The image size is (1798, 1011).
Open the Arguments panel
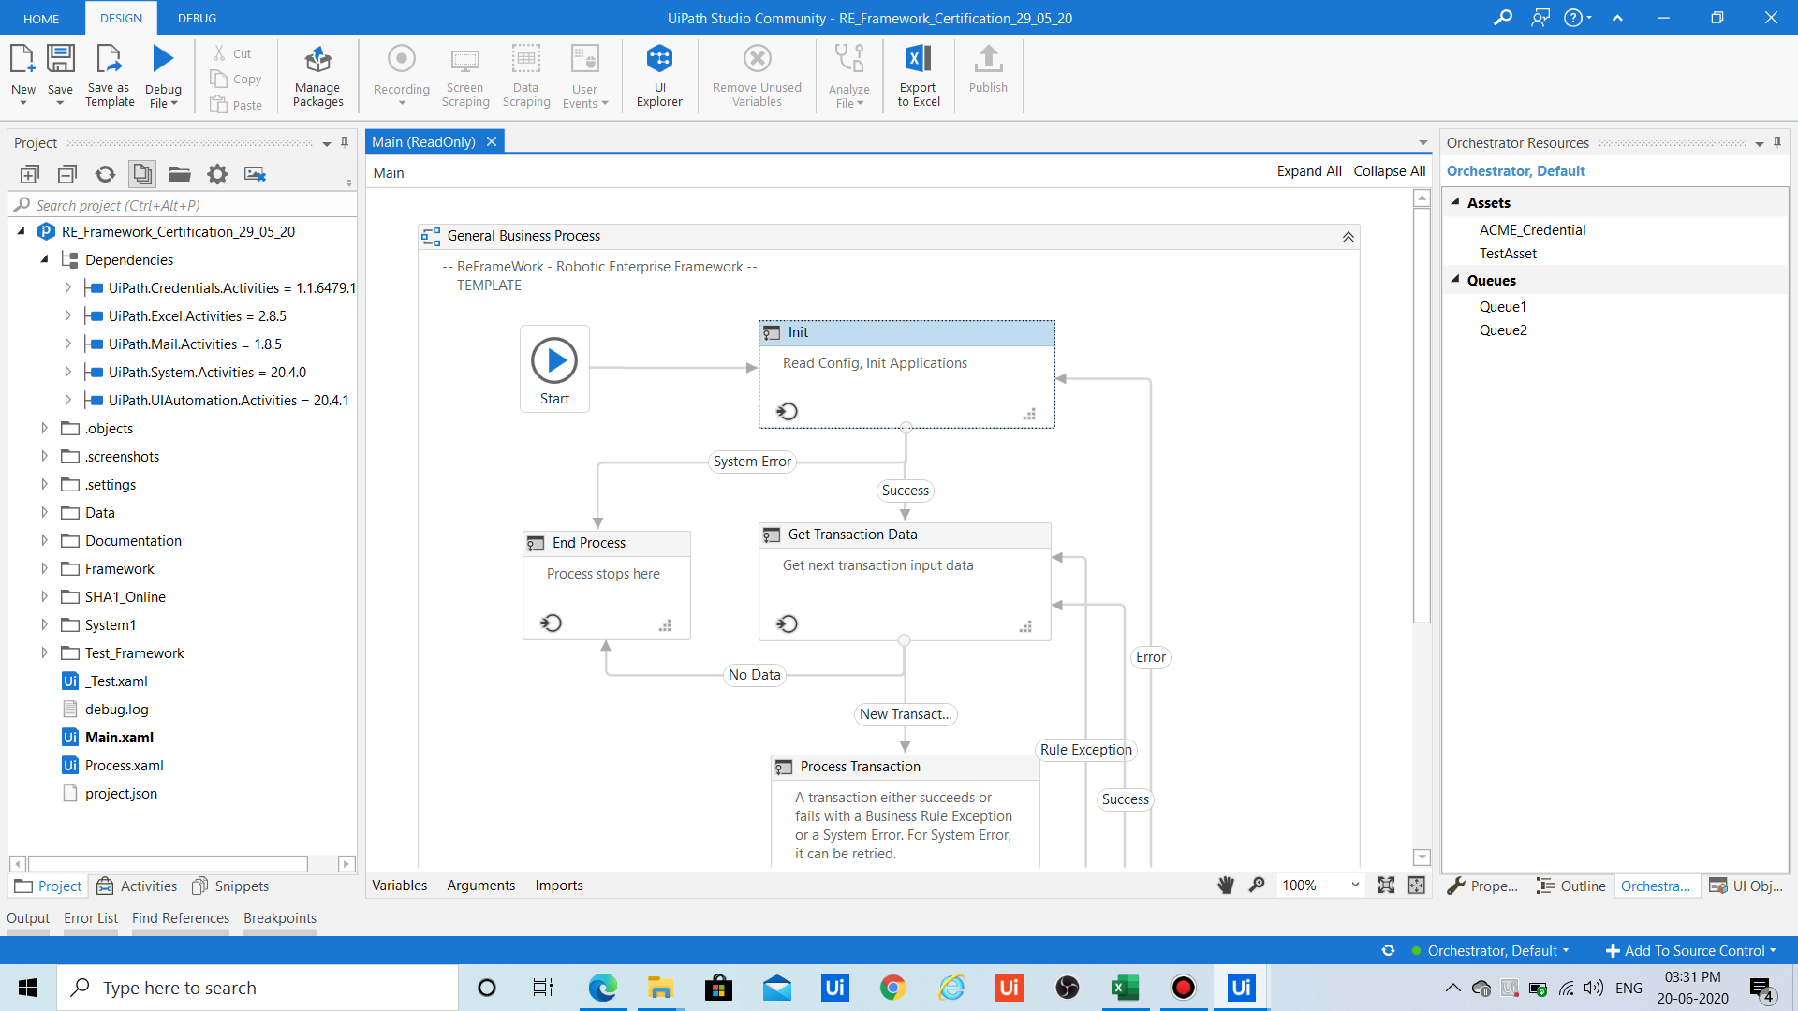480,886
